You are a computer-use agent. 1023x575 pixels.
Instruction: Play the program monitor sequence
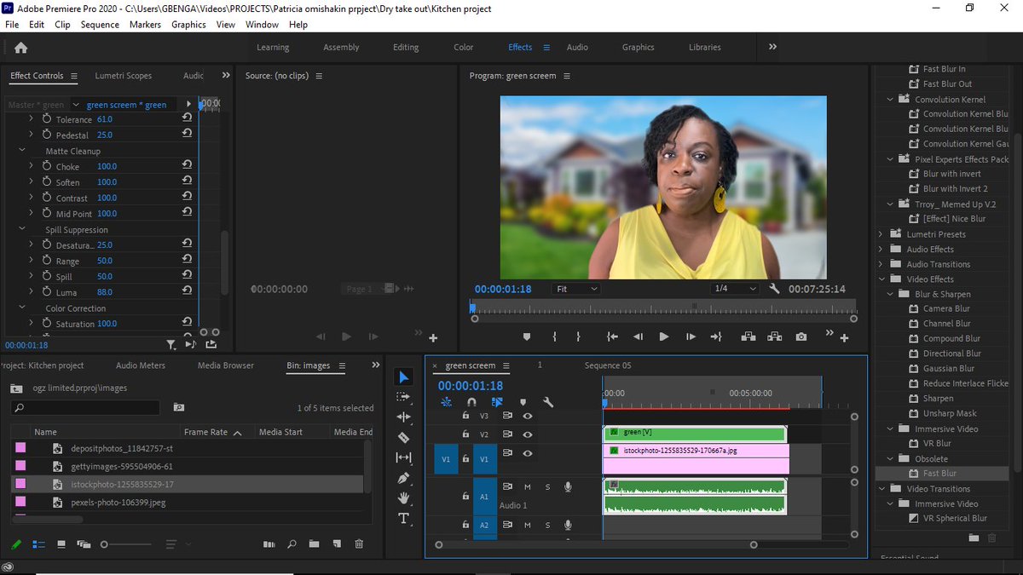[664, 337]
